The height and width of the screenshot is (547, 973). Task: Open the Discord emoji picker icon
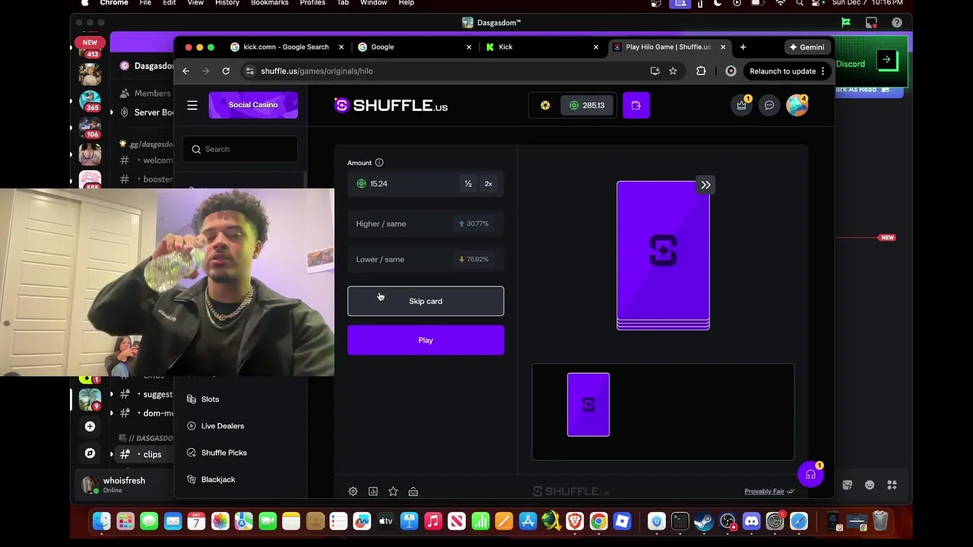pyautogui.click(x=870, y=485)
